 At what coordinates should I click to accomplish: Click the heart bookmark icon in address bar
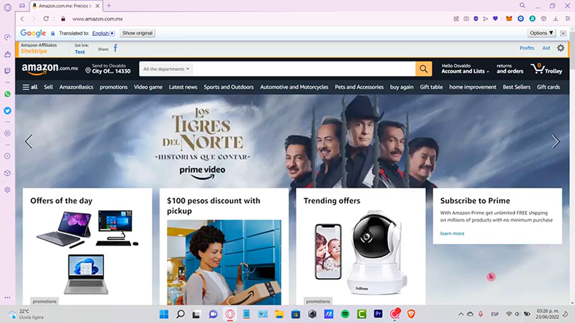[x=495, y=19]
